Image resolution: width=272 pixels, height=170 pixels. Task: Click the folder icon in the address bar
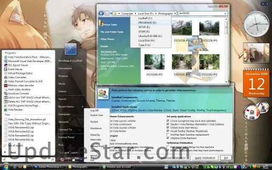(x=115, y=13)
